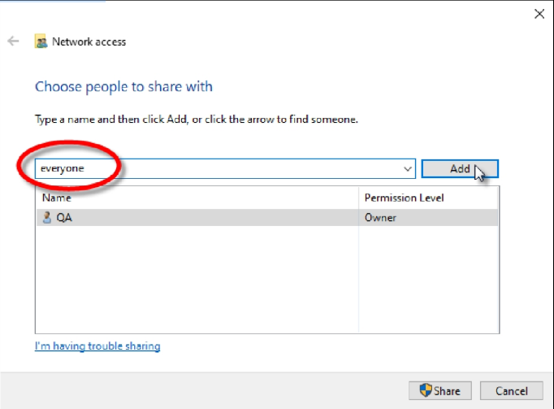Open "I'm having trouble sharing" link
Screen dimensions: 554x409
pos(97,346)
